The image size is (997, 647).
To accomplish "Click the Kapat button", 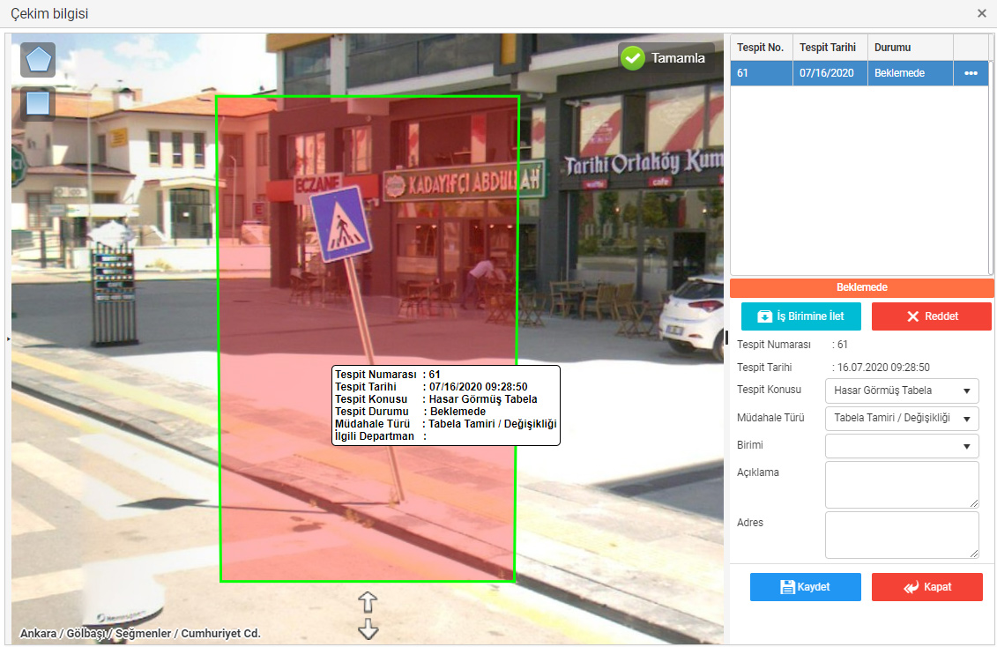I will pyautogui.click(x=926, y=587).
